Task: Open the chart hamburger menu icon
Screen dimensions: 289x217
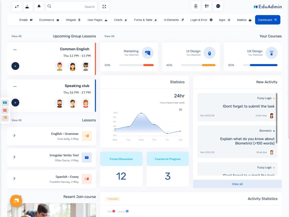Action: pyautogui.click(x=180, y=110)
